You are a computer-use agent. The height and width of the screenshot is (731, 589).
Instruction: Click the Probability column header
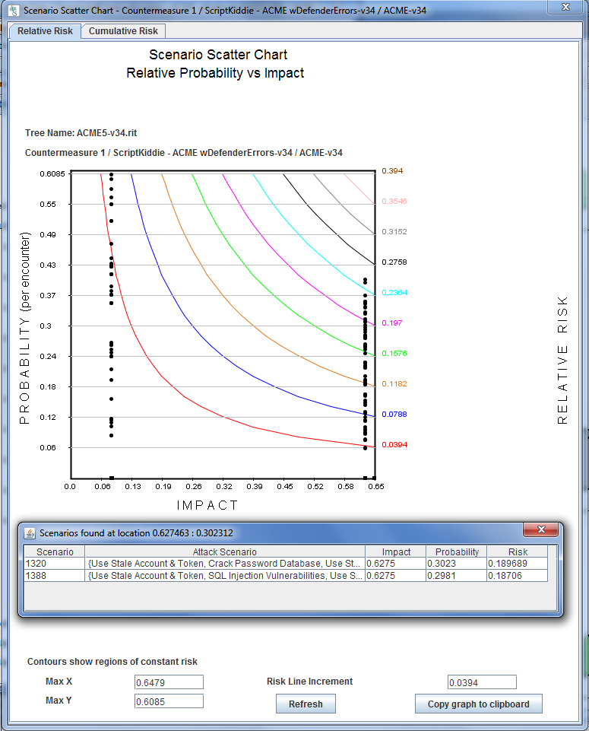pyautogui.click(x=456, y=551)
